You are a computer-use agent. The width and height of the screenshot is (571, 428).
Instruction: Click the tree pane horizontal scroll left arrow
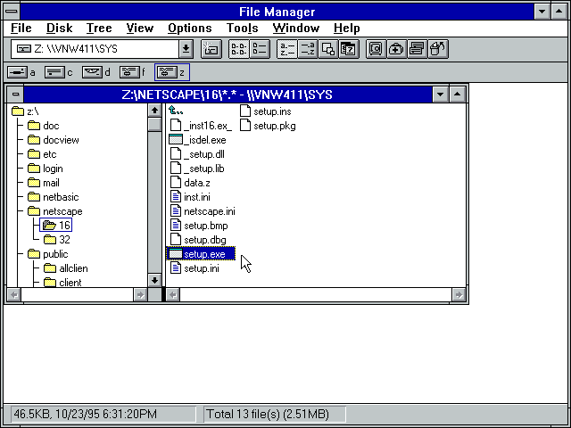click(x=14, y=294)
